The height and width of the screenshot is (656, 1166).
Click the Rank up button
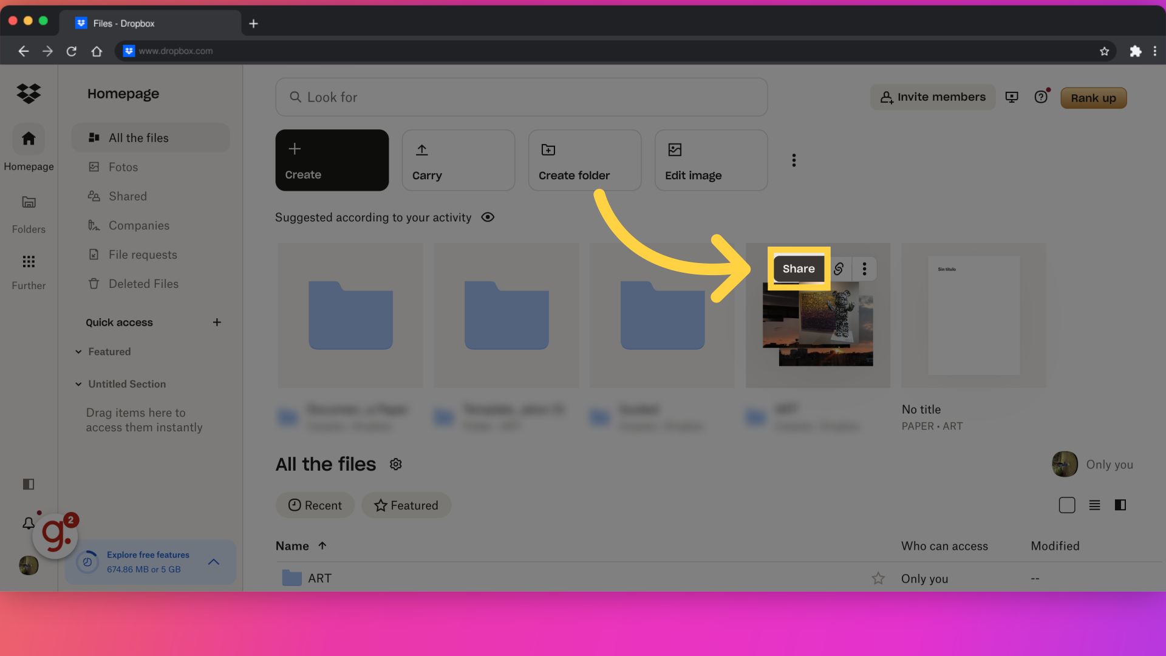1093,98
